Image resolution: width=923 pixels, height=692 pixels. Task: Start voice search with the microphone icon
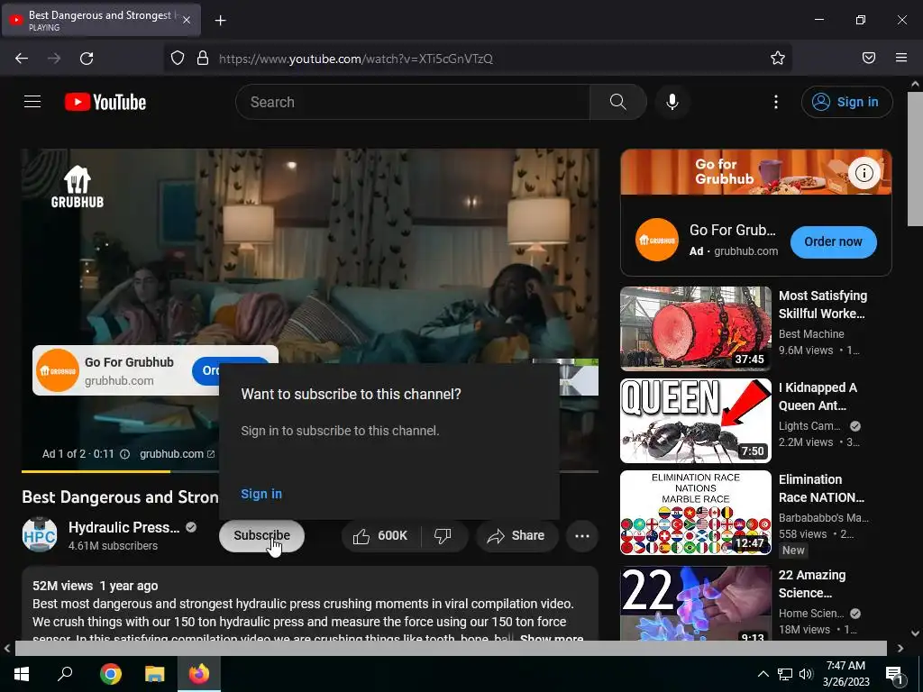coord(672,102)
